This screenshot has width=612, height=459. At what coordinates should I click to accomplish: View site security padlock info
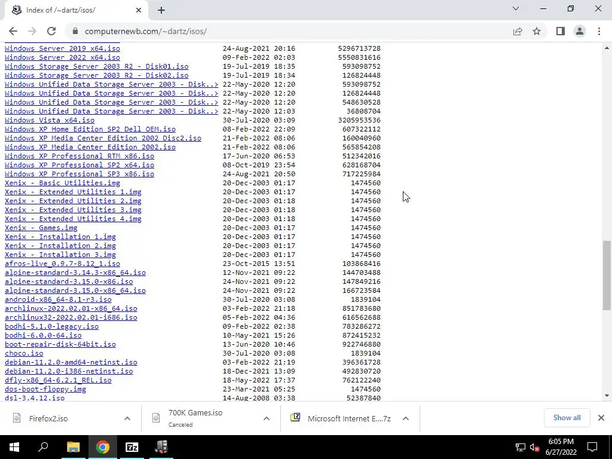(75, 31)
